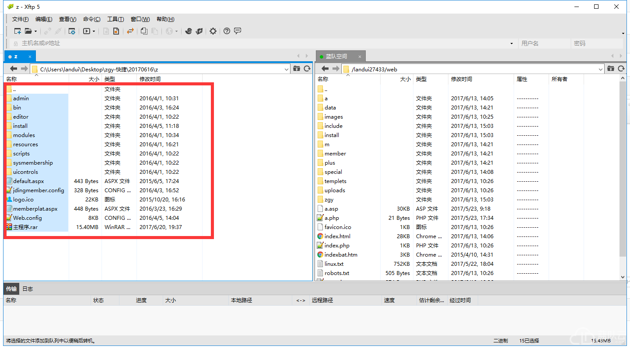Go up one folder in local pane
Viewport: 630px width, 349px height.
click(x=297, y=69)
